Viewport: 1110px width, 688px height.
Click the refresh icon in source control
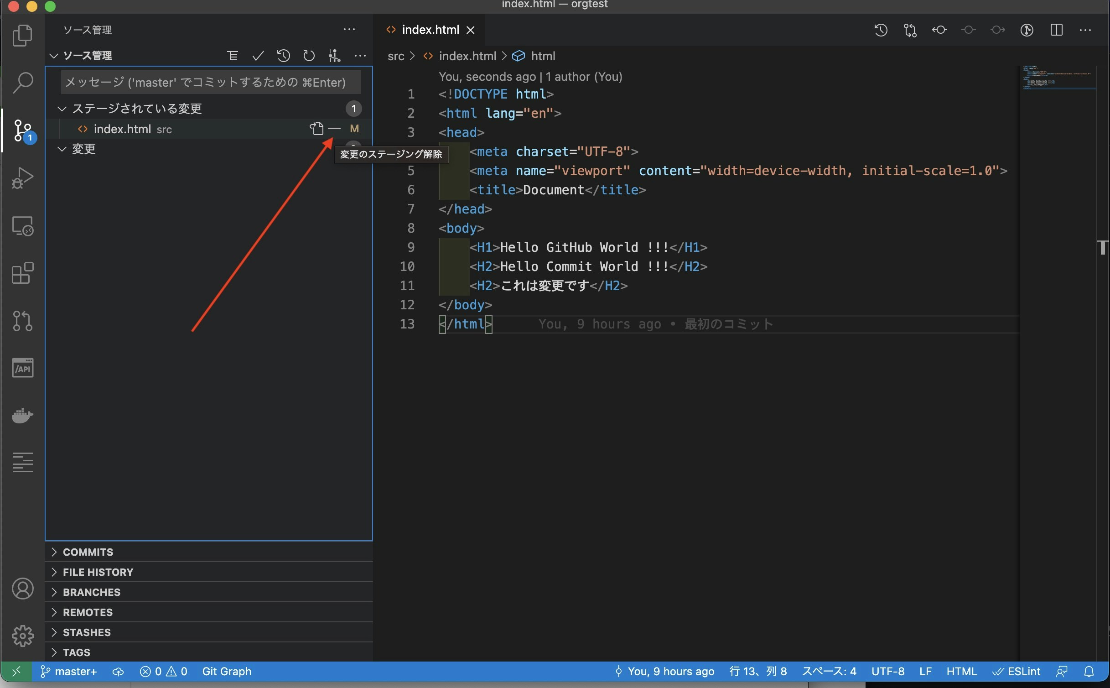(x=309, y=56)
